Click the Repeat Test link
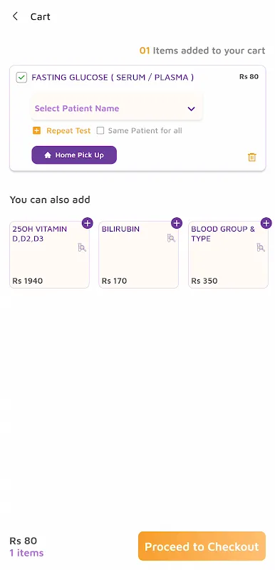The width and height of the screenshot is (275, 570). 68,131
